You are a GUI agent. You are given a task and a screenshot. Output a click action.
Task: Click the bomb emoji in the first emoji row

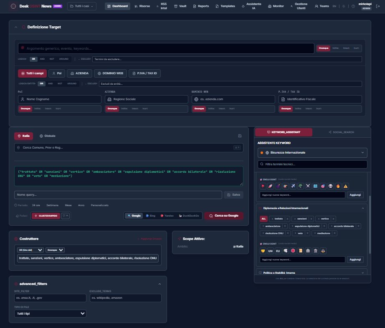(x=278, y=186)
